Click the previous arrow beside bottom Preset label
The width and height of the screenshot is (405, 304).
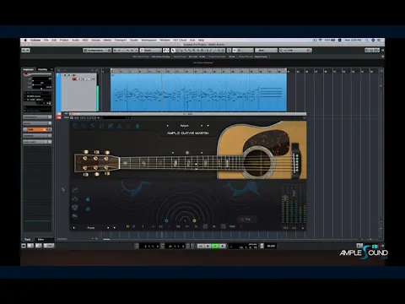click(x=74, y=228)
